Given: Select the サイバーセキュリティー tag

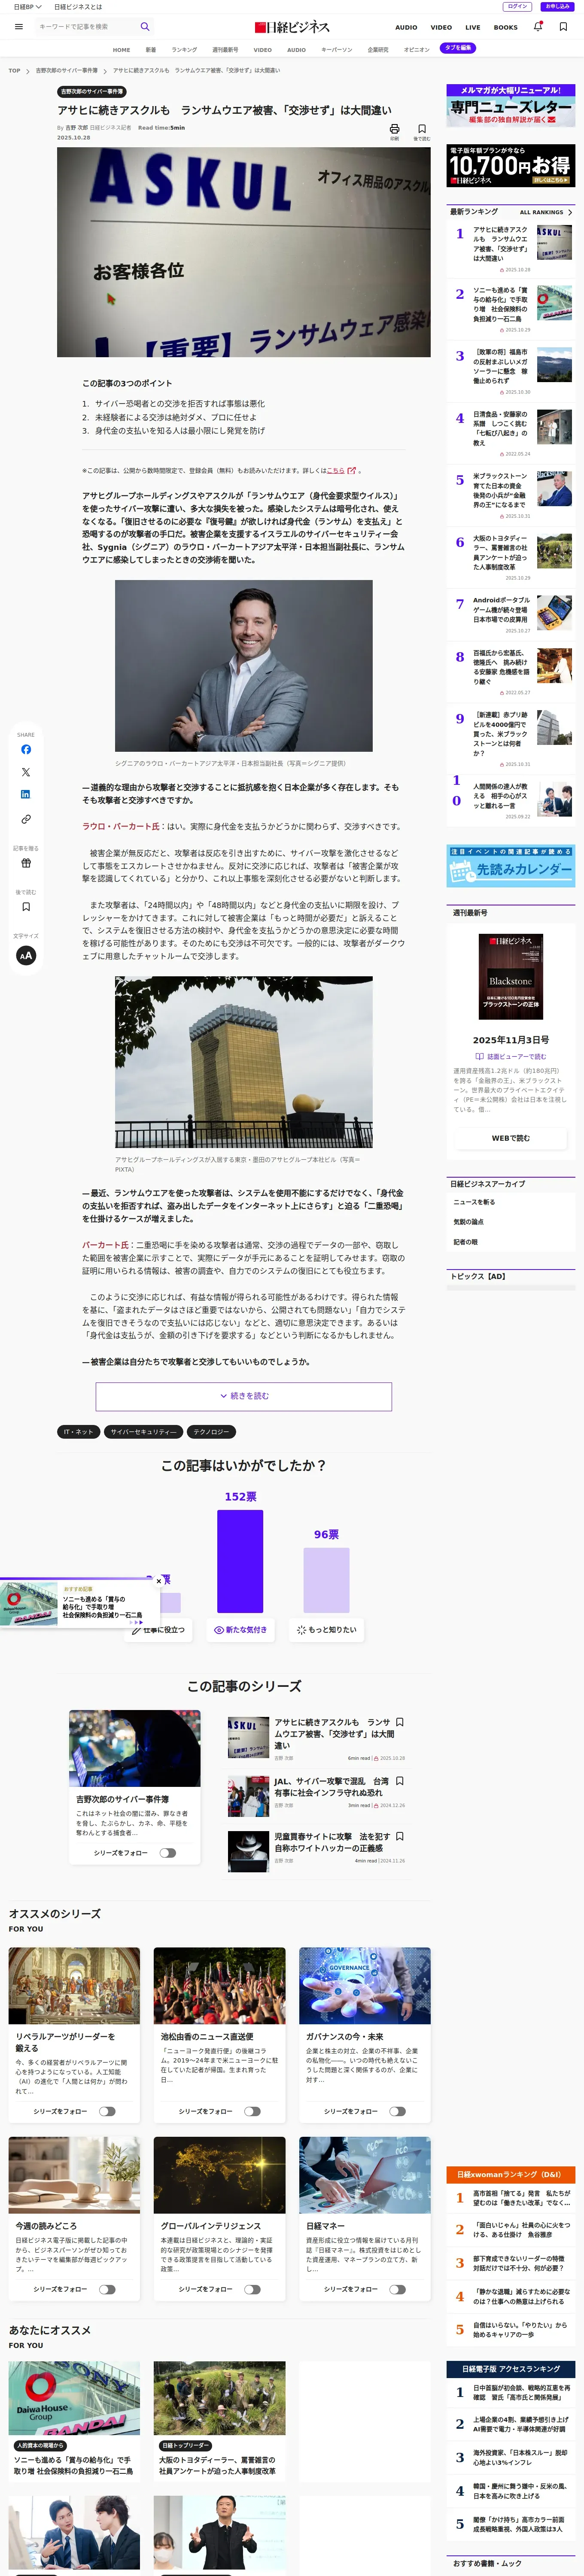Looking at the screenshot, I should 143,1432.
